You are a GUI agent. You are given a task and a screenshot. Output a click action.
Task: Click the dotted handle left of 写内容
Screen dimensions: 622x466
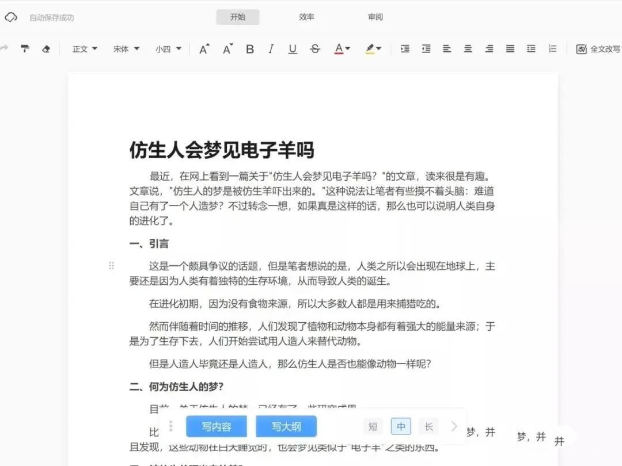click(x=171, y=426)
